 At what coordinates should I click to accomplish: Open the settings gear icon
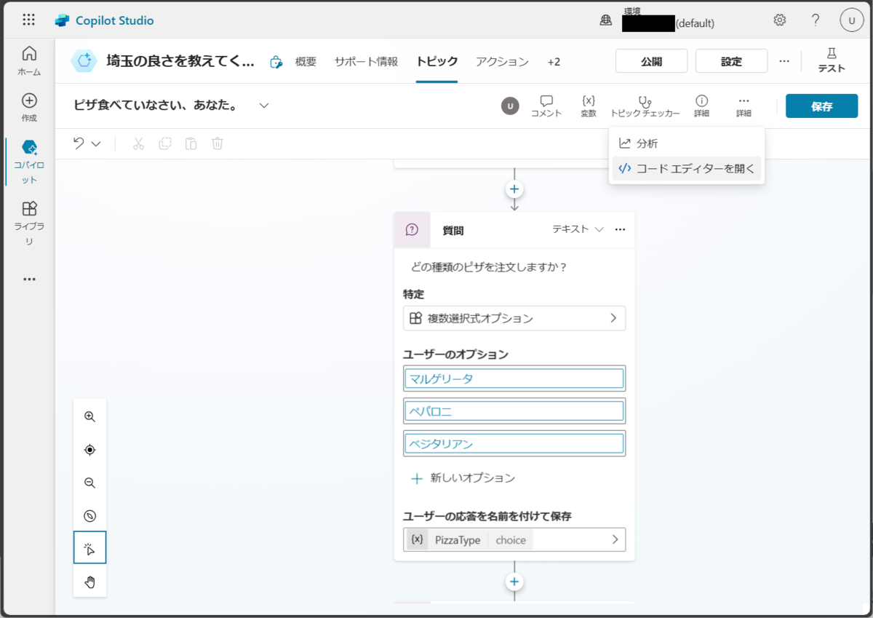click(780, 20)
